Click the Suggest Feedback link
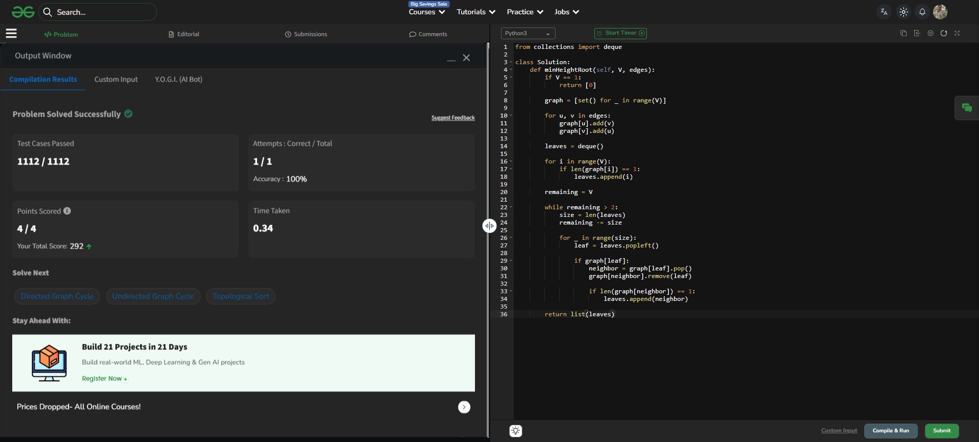979x442 pixels. pyautogui.click(x=453, y=118)
